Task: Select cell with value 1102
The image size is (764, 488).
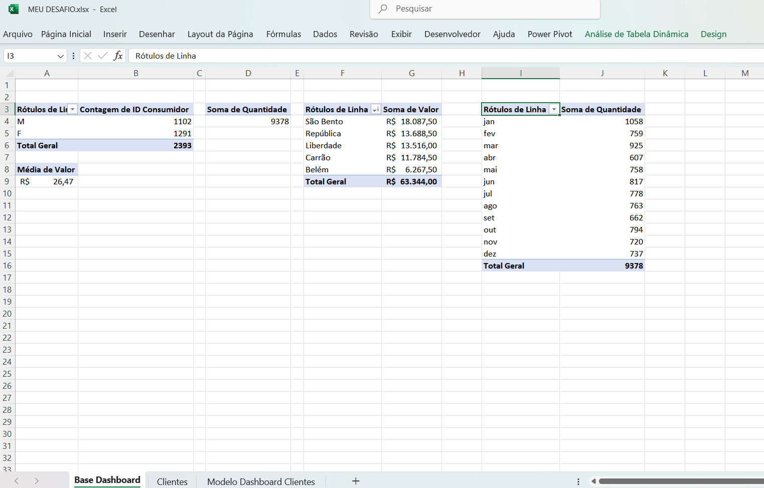Action: [x=135, y=121]
